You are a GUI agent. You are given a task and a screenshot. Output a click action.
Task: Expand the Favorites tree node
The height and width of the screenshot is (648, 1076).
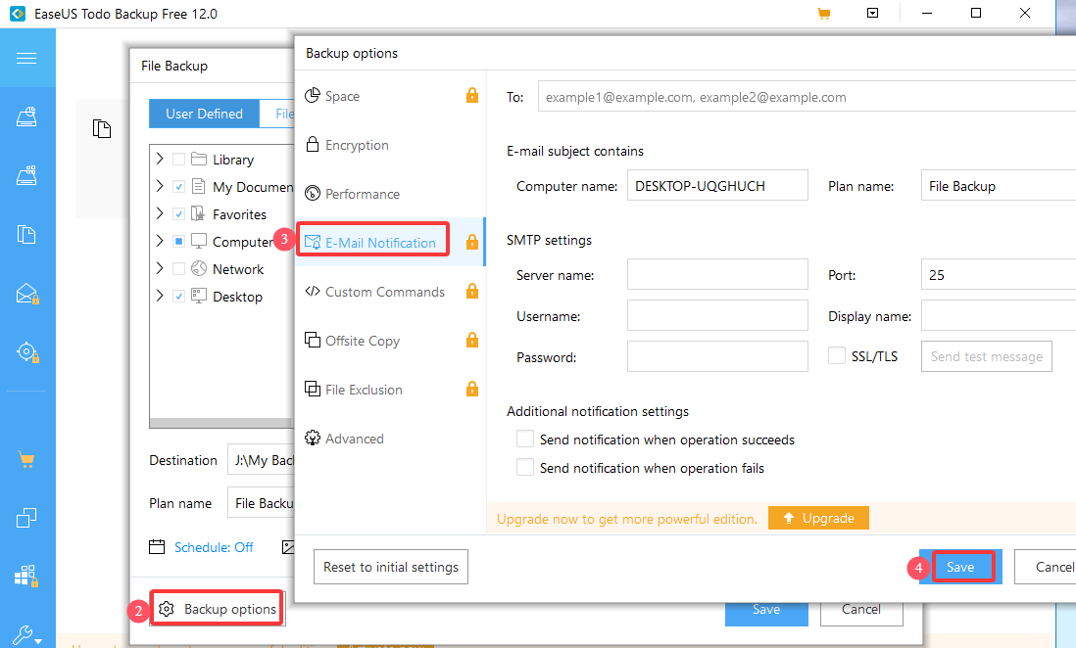(x=160, y=214)
